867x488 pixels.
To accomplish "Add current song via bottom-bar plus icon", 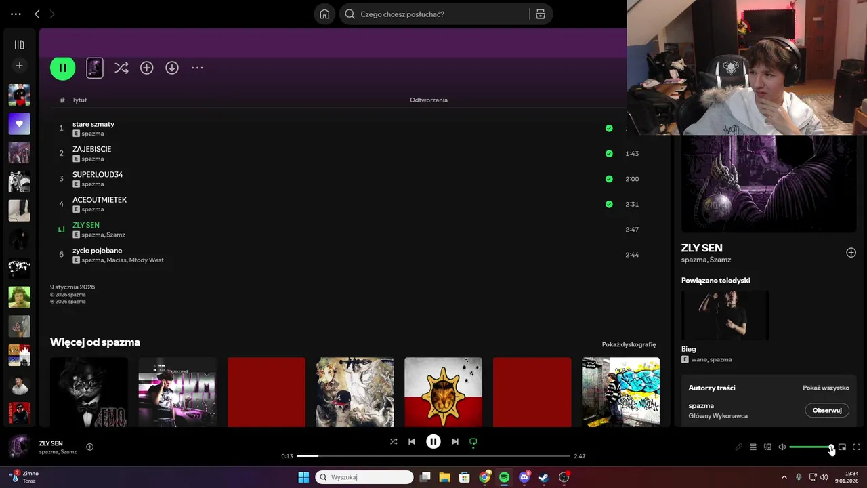I will (89, 447).
